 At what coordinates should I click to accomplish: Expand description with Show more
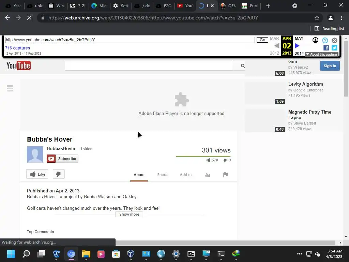pos(129,214)
